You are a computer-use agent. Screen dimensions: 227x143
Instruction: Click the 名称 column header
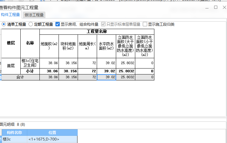(x=30, y=43)
